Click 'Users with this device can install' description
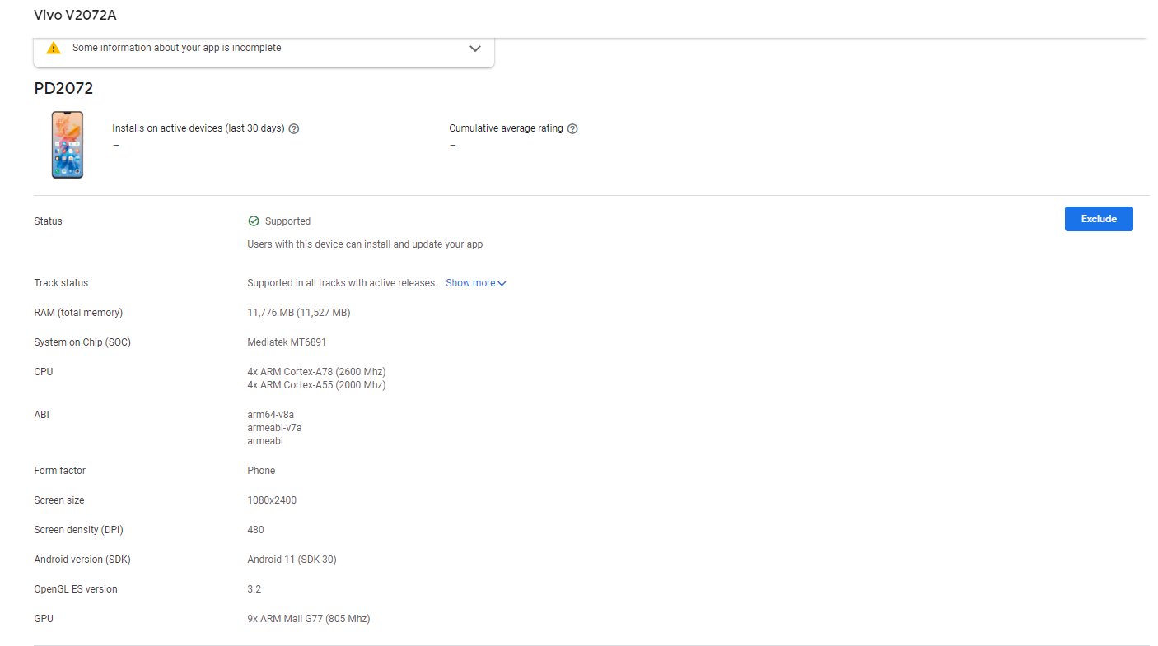The width and height of the screenshot is (1158, 646). point(365,244)
